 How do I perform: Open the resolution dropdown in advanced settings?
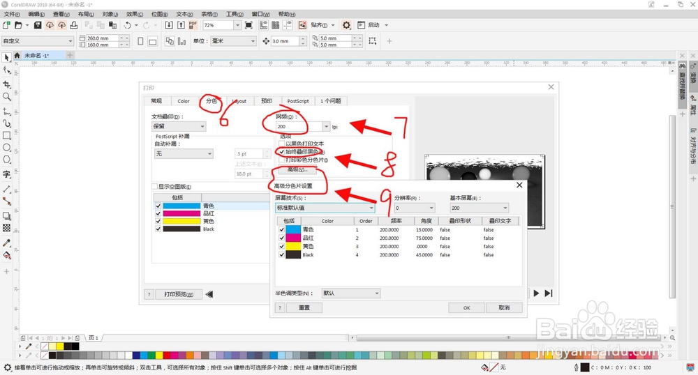point(414,208)
